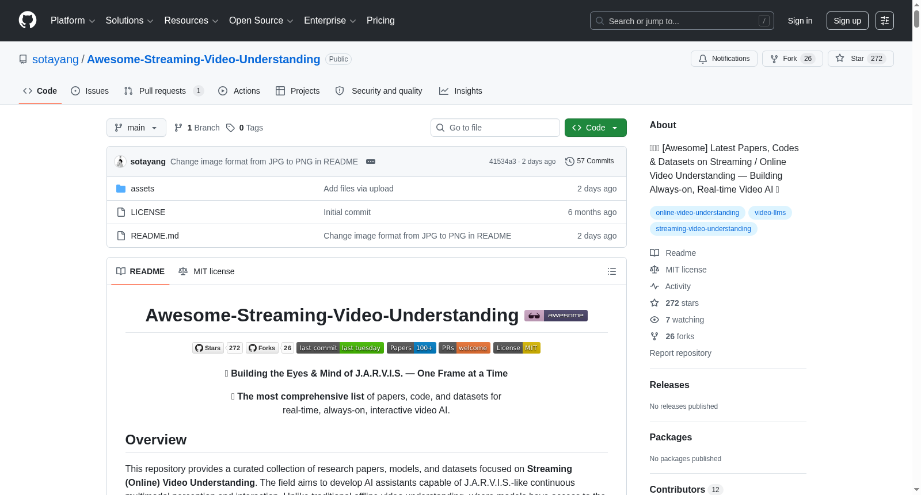Switch to the Issues tab
Image resolution: width=921 pixels, height=495 pixels.
[x=90, y=91]
